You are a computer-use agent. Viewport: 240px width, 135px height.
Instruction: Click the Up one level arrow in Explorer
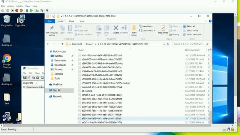62,44
